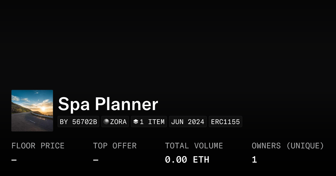336x176 pixels.
Task: Click the word Planner in the title
Action: click(x=126, y=104)
